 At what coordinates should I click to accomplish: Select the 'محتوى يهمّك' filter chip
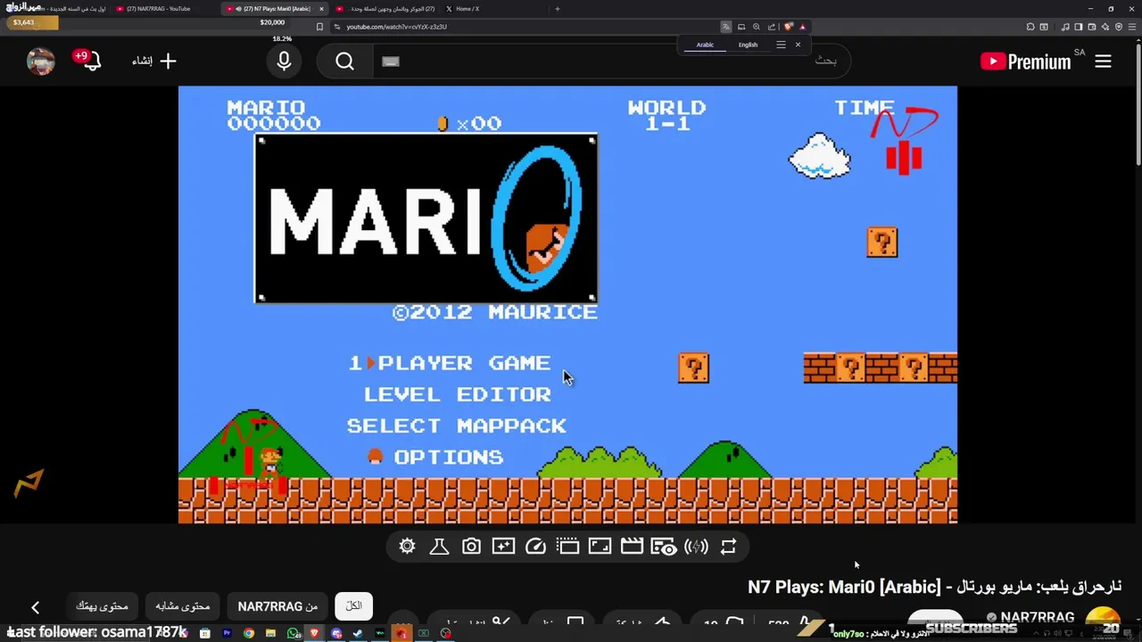click(103, 606)
